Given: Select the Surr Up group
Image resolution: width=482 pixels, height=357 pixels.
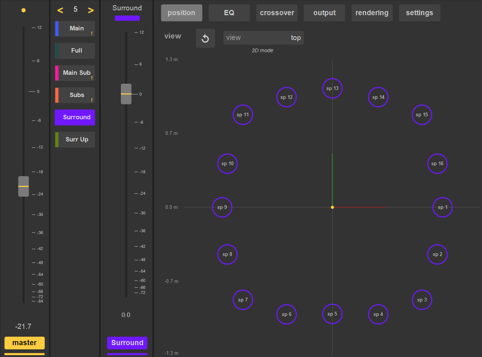Looking at the screenshot, I should pyautogui.click(x=75, y=140).
